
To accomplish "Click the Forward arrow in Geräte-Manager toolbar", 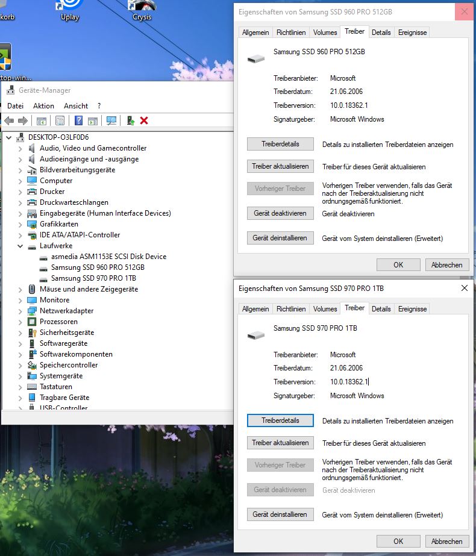I will [23, 121].
